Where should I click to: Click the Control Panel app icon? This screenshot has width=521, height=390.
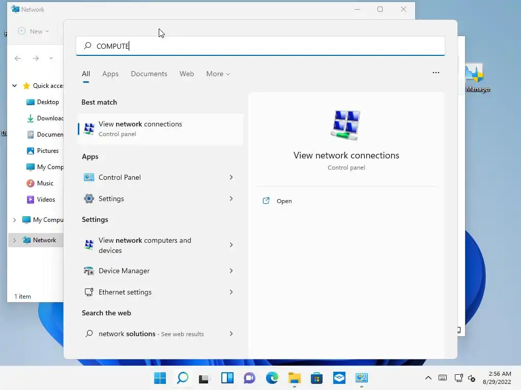[x=89, y=177]
